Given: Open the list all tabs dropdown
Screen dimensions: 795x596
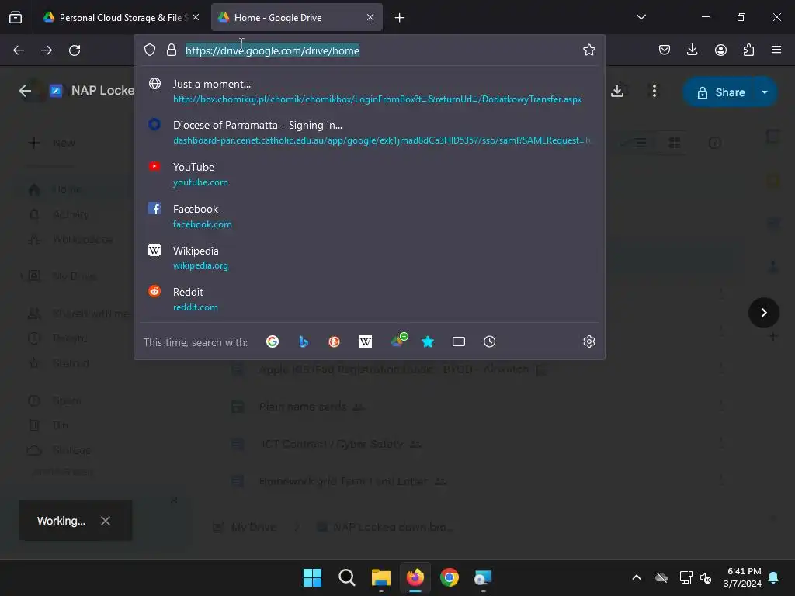Looking at the screenshot, I should tap(641, 17).
